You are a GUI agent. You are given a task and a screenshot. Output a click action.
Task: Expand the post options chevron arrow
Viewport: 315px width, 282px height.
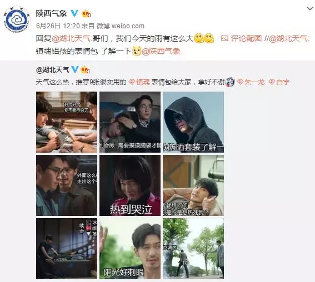[x=309, y=8]
